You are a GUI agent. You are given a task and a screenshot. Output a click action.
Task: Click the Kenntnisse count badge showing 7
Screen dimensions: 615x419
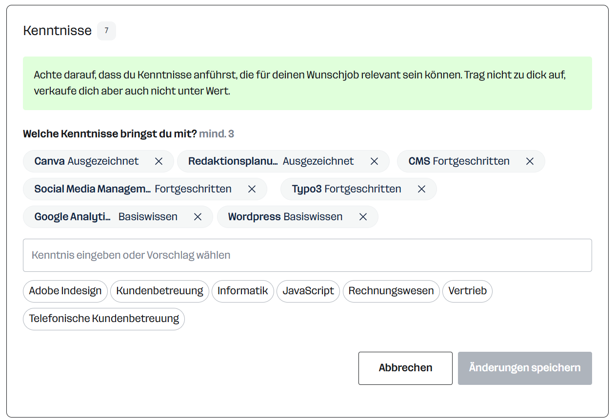coord(106,31)
